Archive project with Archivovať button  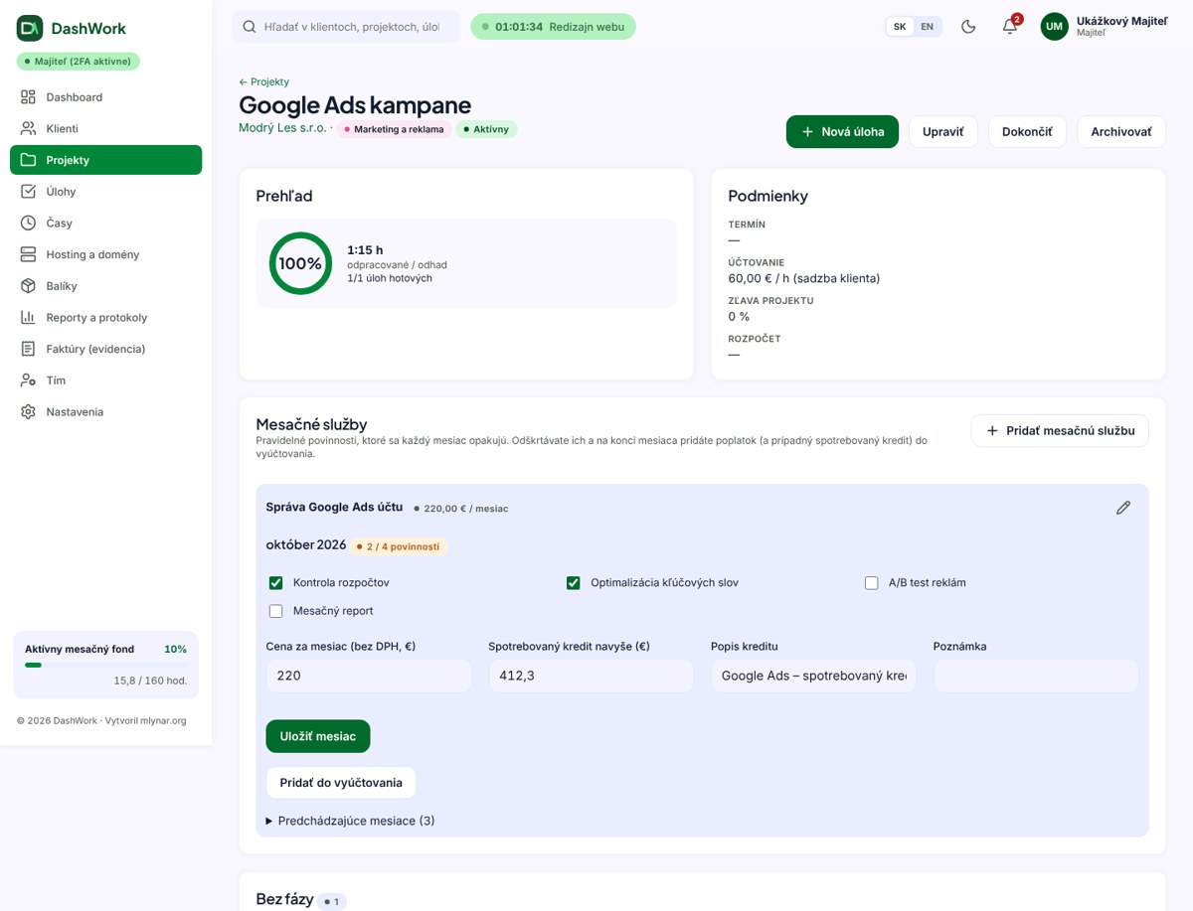click(x=1121, y=132)
